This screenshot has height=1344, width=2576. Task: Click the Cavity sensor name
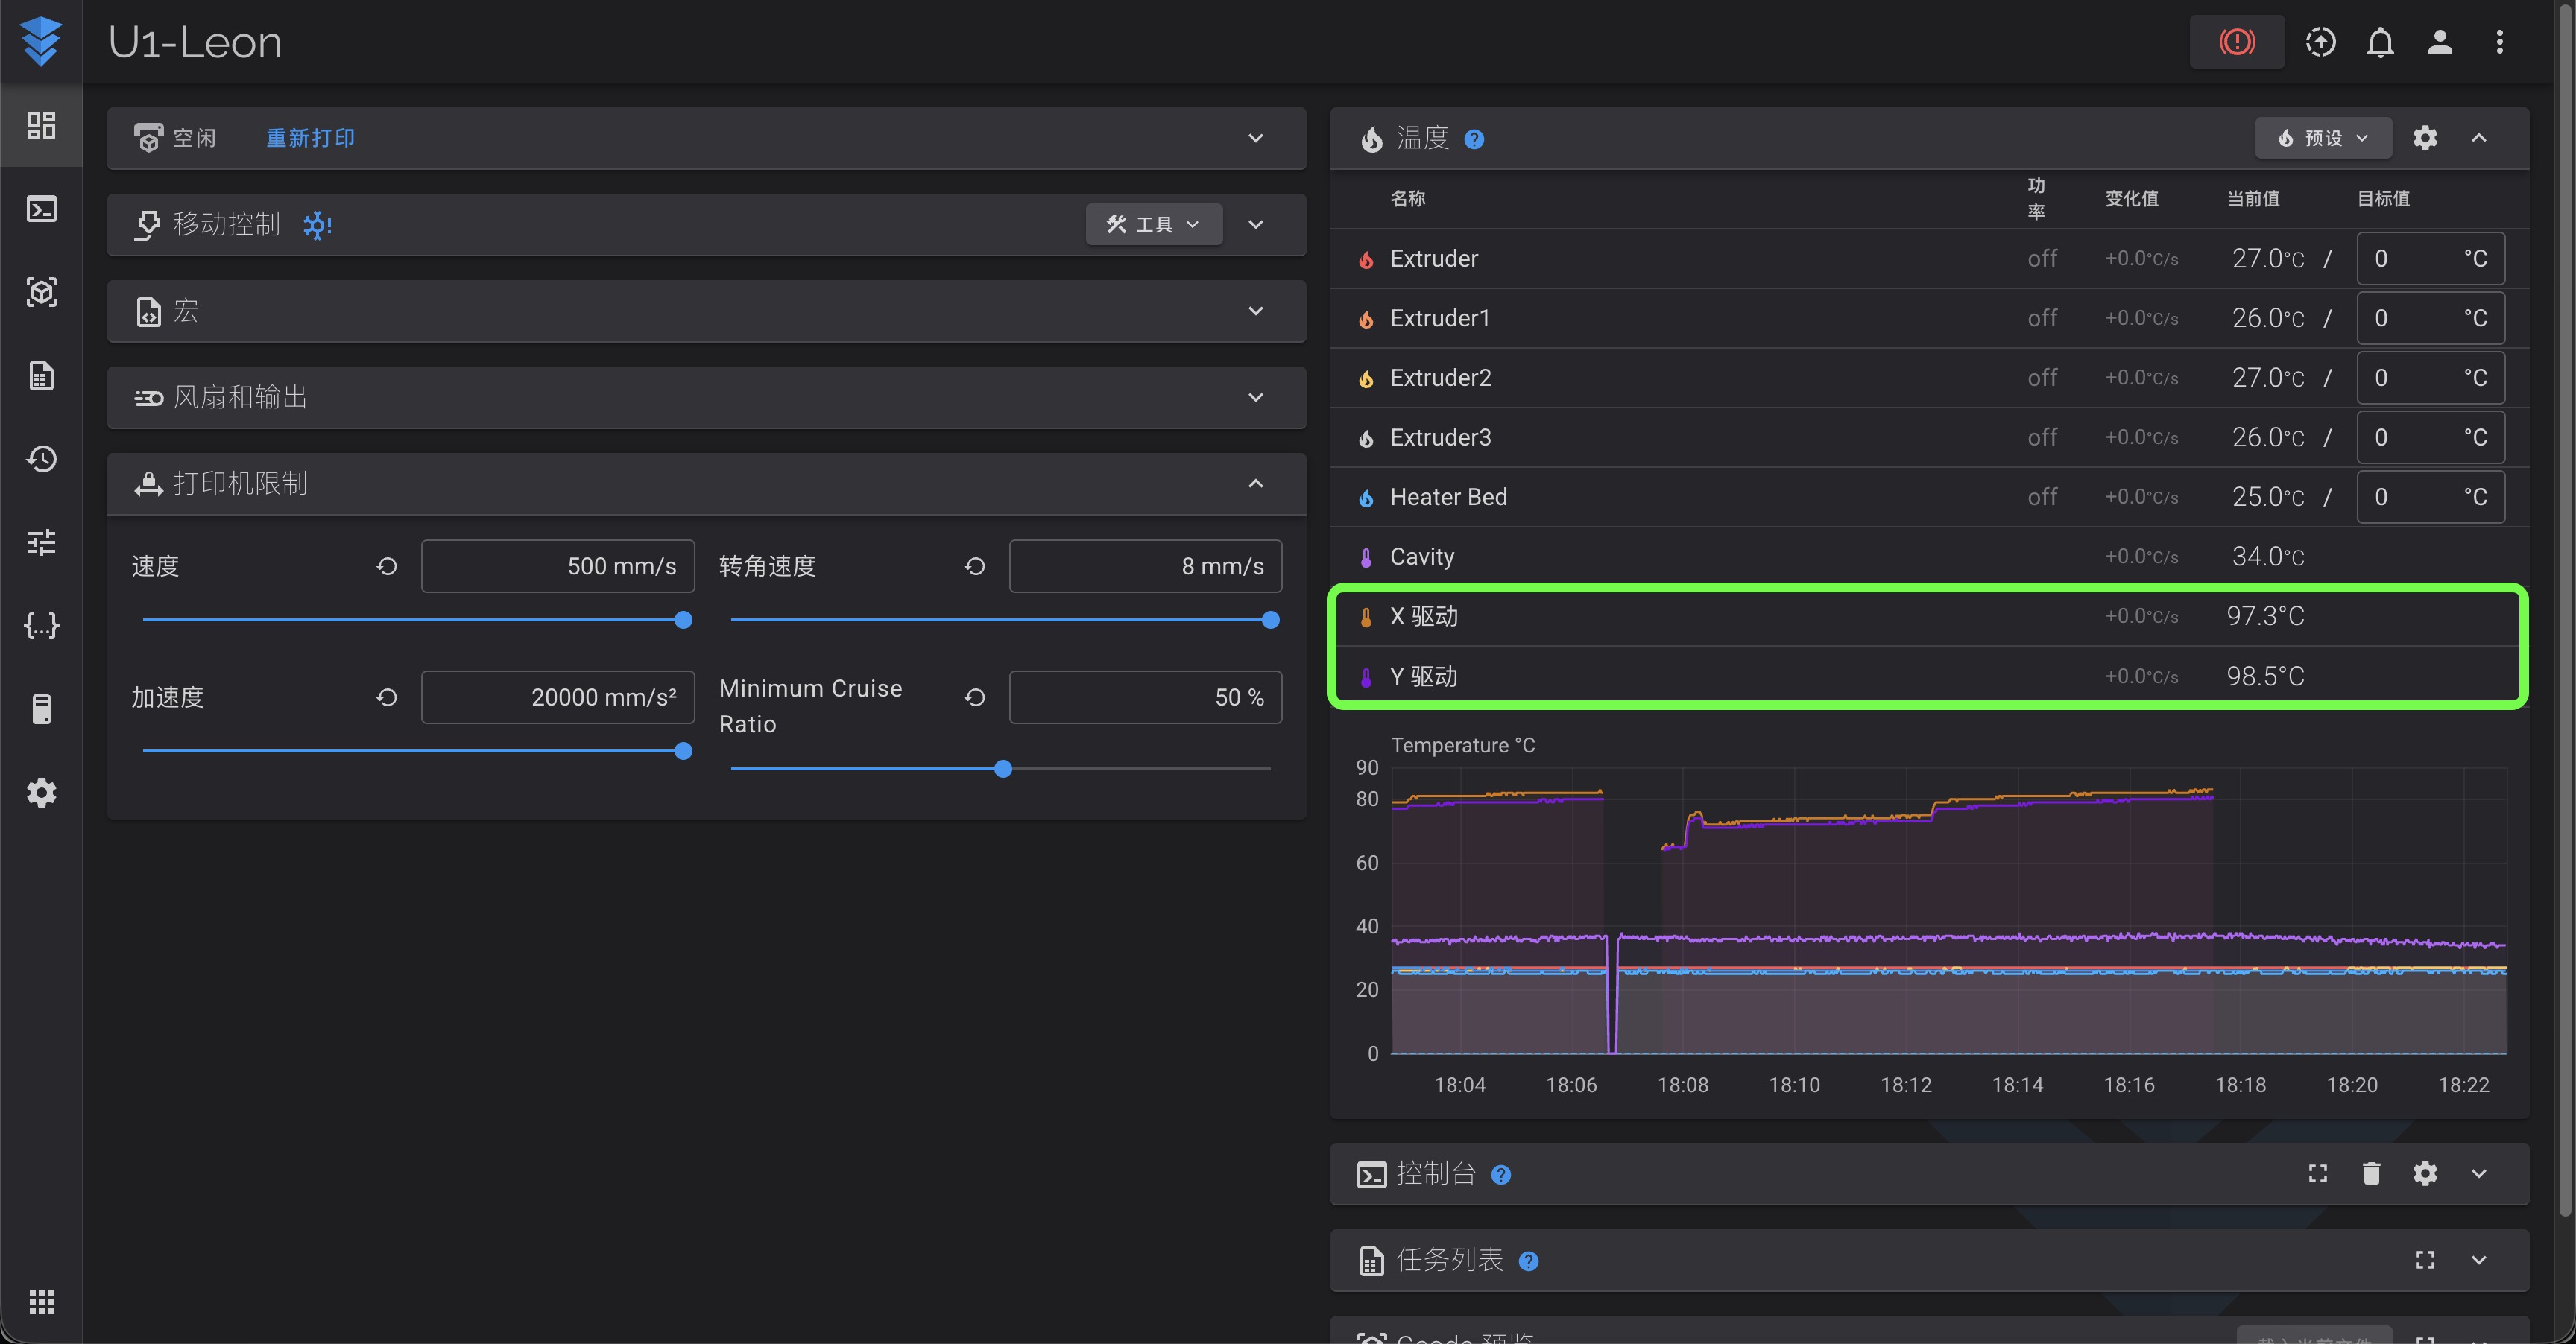(x=1422, y=557)
